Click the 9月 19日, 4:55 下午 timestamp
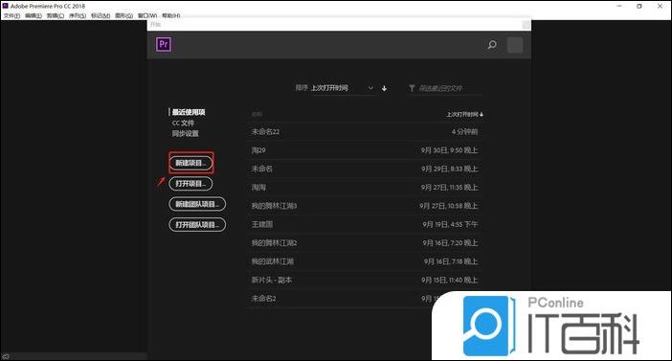This screenshot has width=672, height=361. click(450, 224)
